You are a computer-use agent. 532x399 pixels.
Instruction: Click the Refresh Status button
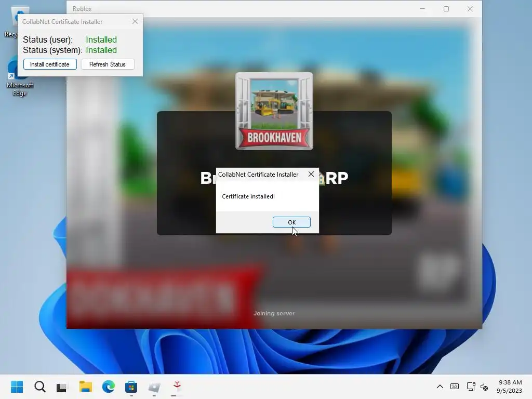pyautogui.click(x=108, y=64)
